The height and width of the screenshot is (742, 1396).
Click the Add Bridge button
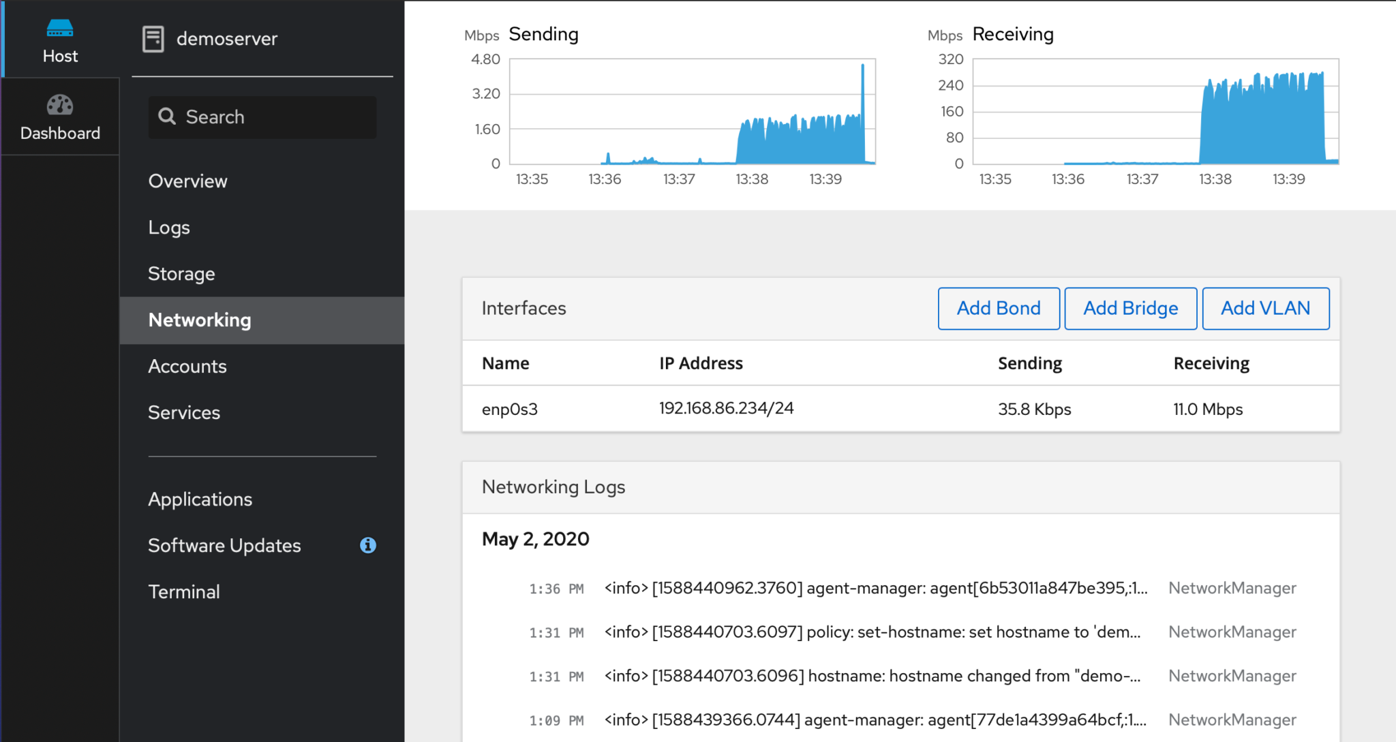click(x=1131, y=309)
